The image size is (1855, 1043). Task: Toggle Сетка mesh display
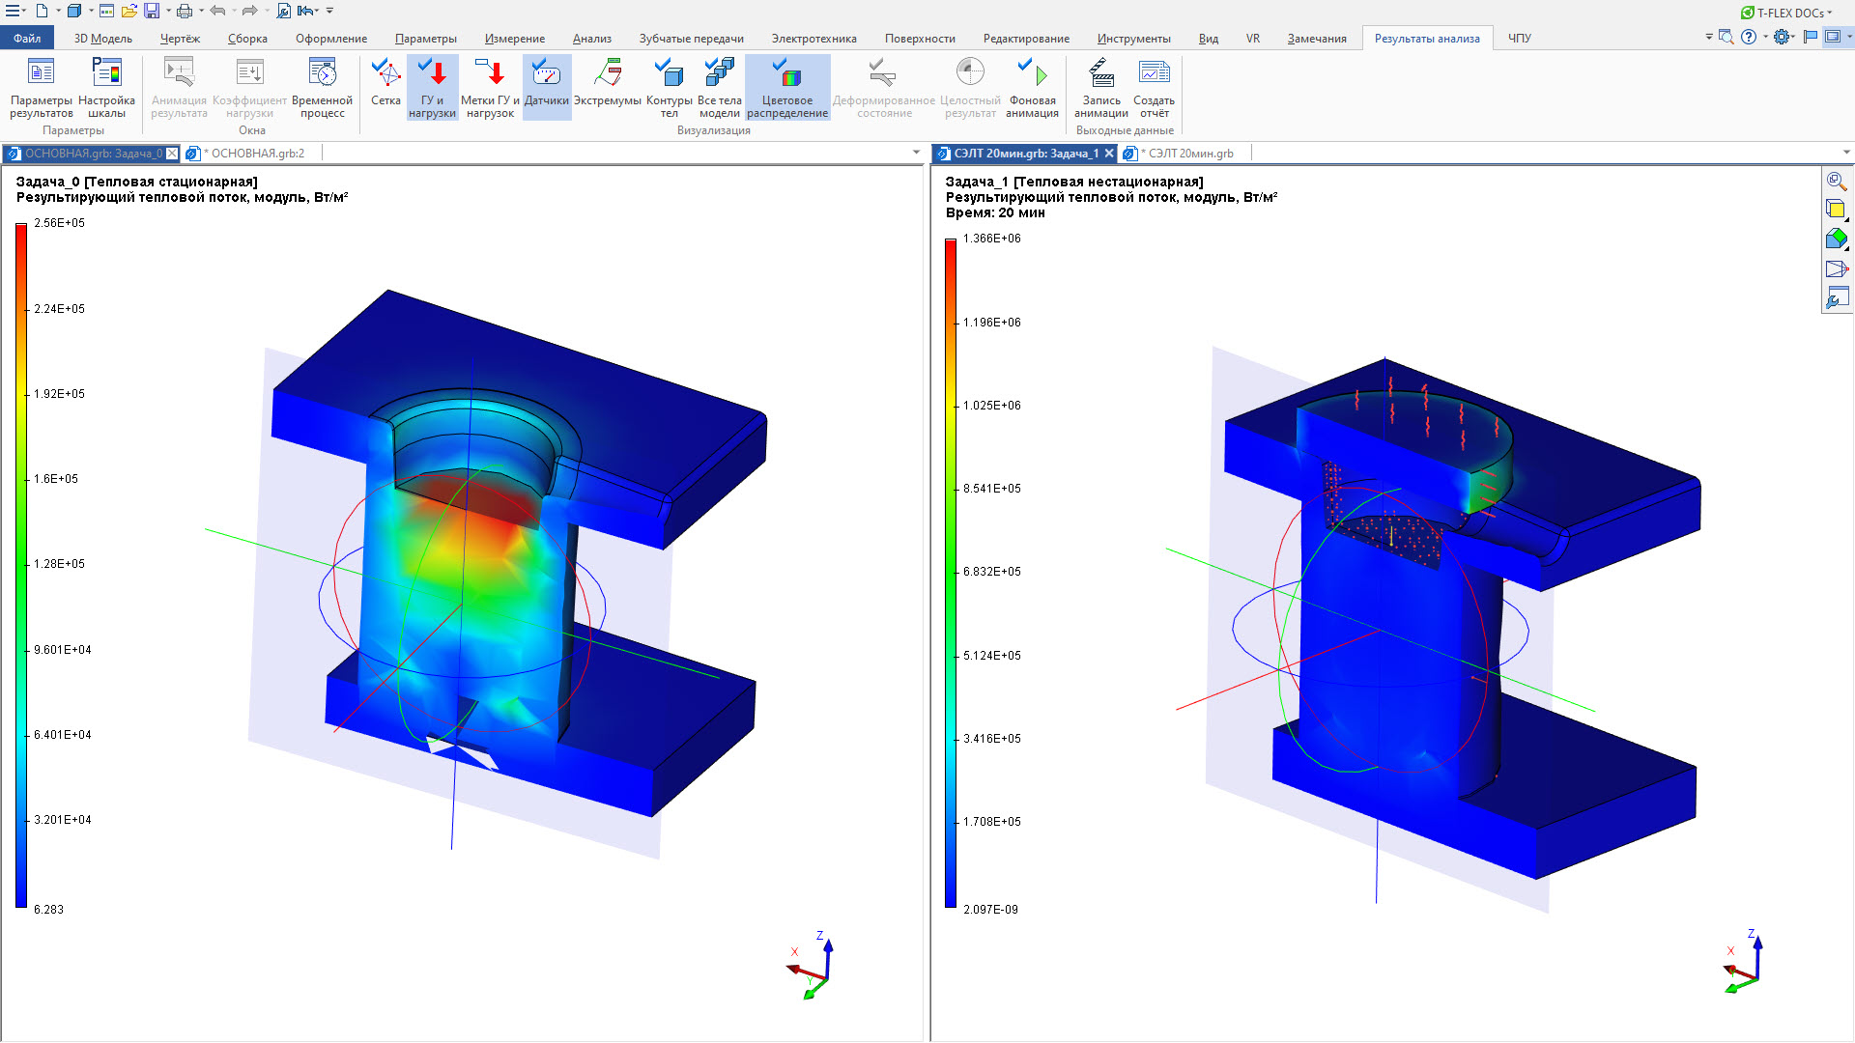[385, 87]
